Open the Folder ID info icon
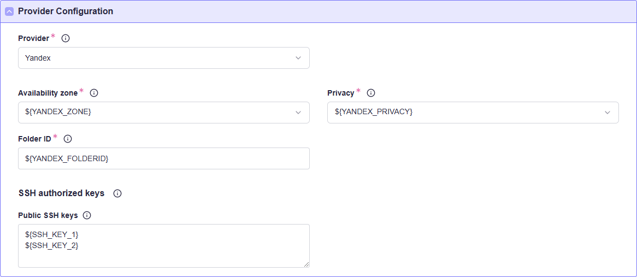 [x=68, y=139]
